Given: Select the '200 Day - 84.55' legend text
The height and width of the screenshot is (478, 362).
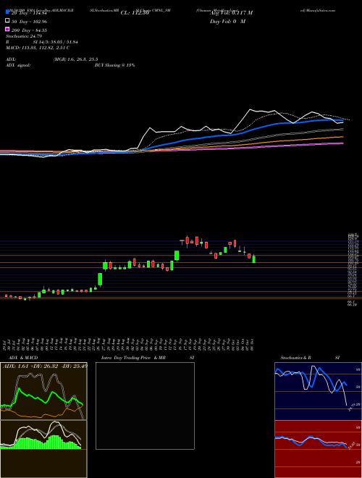Looking at the screenshot, I should click(29, 30).
